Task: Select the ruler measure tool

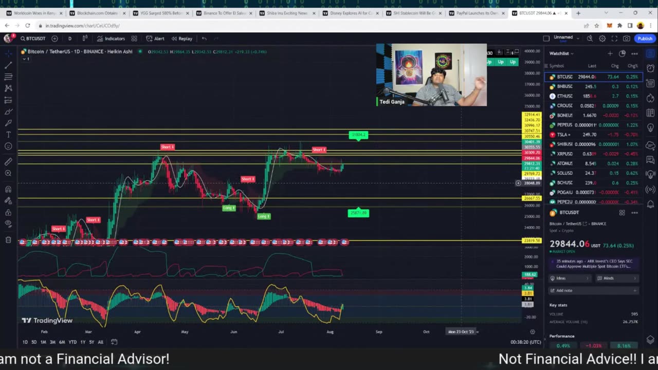Action: (x=8, y=162)
